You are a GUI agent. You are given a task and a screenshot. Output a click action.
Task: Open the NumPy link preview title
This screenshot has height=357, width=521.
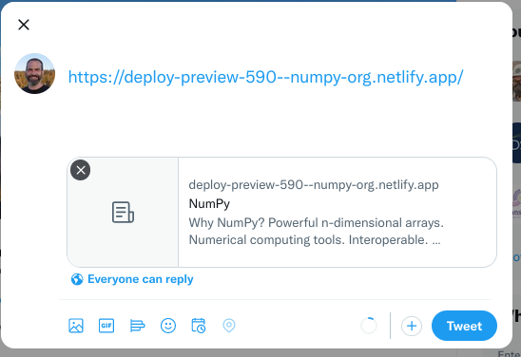[209, 203]
